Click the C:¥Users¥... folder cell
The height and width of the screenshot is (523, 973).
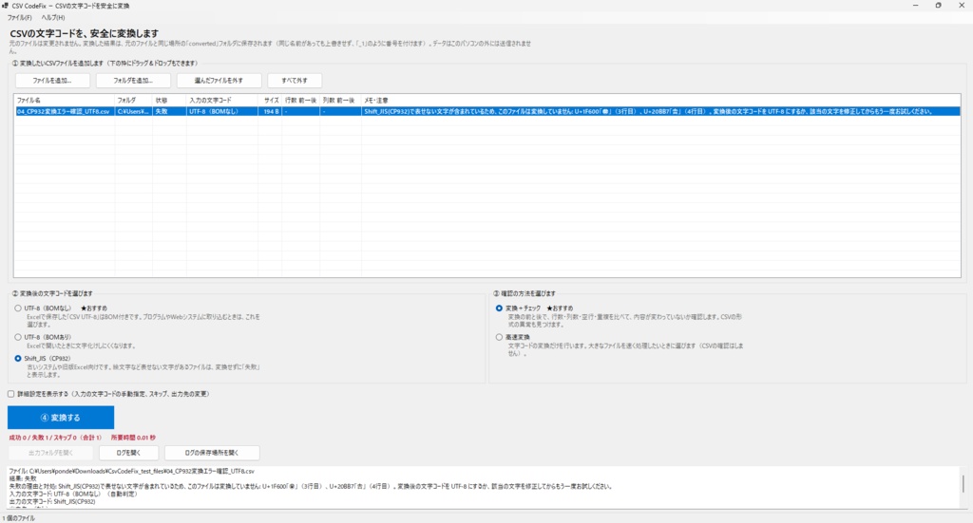coord(133,112)
